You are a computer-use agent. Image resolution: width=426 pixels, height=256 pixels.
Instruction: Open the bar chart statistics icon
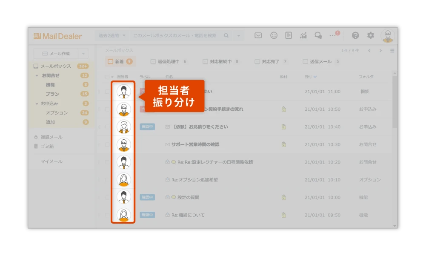coord(303,36)
